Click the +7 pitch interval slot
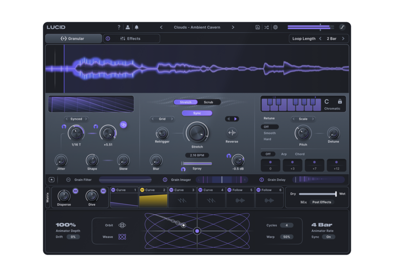395x278 pixels. point(314,165)
